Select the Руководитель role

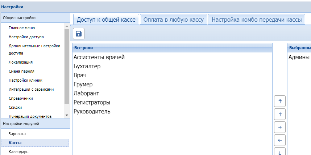tap(92, 112)
